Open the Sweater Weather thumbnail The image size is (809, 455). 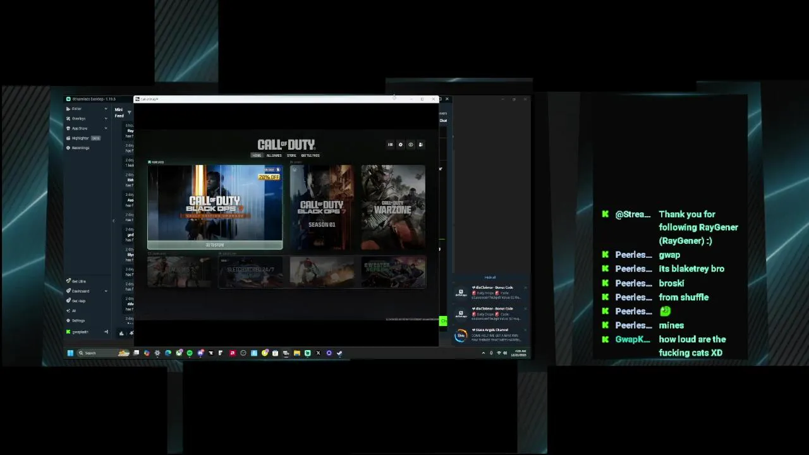coord(394,272)
